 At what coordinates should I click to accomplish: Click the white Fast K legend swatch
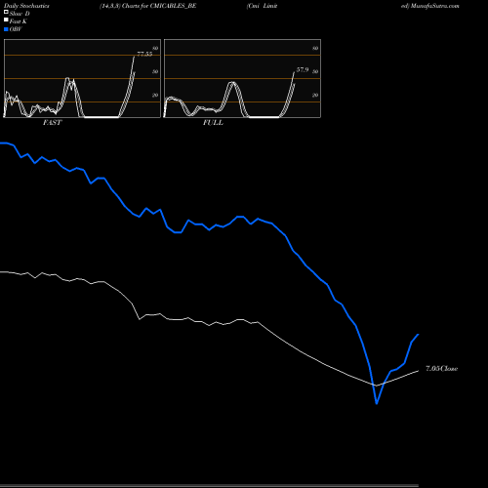point(6,20)
